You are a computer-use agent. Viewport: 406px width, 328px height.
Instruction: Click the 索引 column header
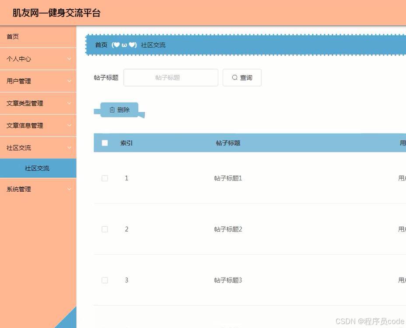126,143
